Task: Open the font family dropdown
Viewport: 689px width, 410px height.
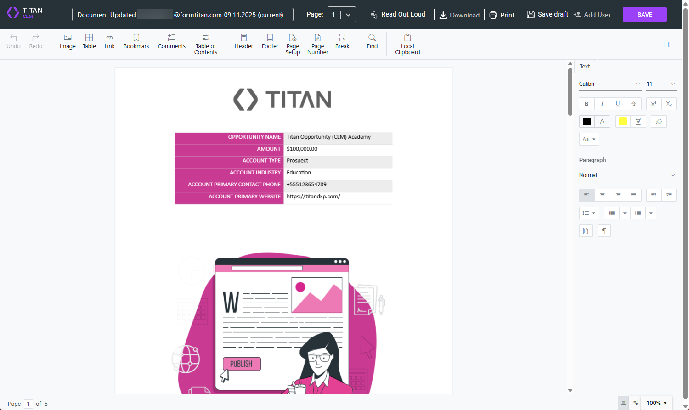Action: [x=610, y=84]
